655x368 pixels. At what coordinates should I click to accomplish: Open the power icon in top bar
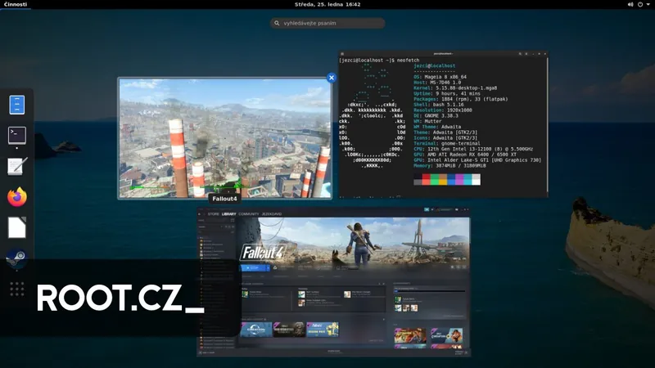tap(640, 4)
